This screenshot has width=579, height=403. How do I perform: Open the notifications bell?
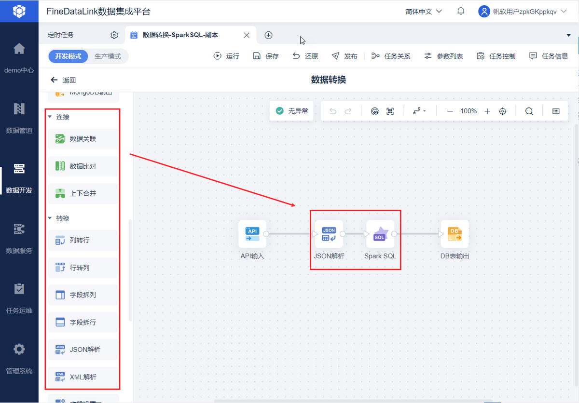[x=461, y=11]
